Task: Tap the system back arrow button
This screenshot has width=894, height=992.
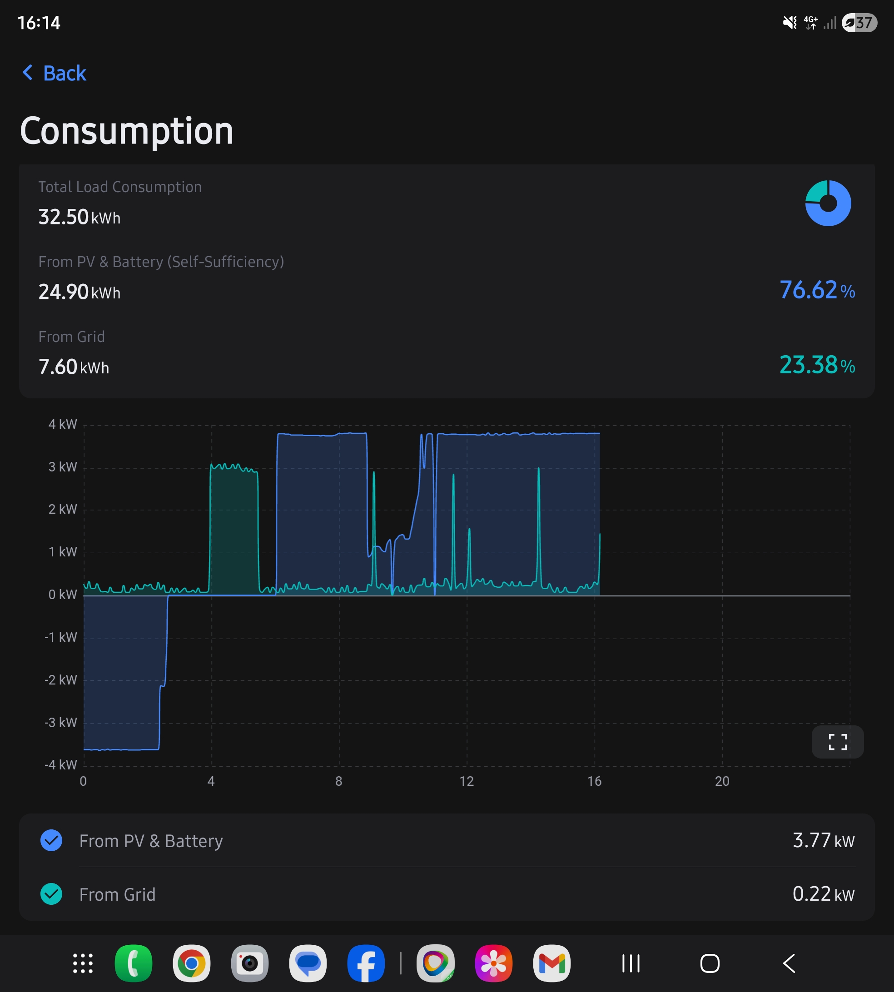Action: point(789,963)
